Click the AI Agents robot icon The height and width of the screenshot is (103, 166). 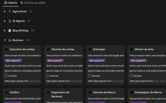[x=10, y=21]
